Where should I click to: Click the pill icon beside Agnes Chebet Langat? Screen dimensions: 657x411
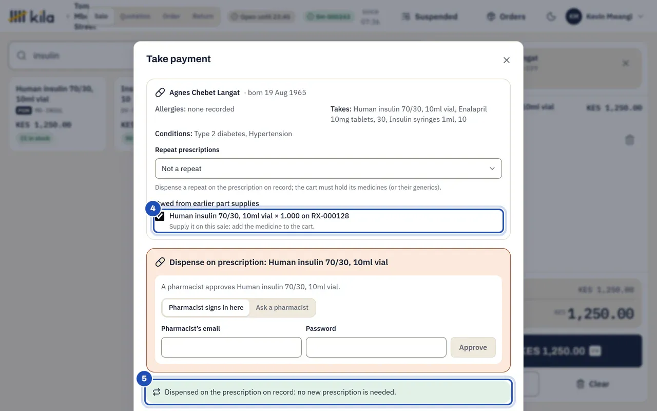[160, 92]
